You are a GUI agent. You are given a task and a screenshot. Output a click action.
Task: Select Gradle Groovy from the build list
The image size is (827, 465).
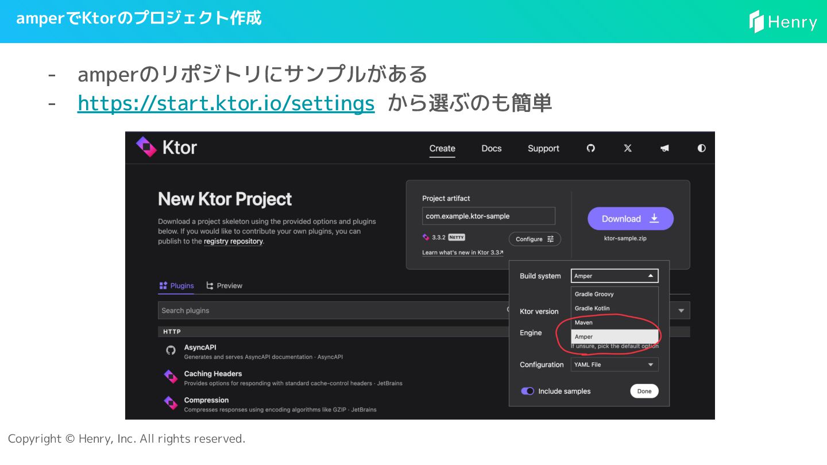click(x=615, y=294)
